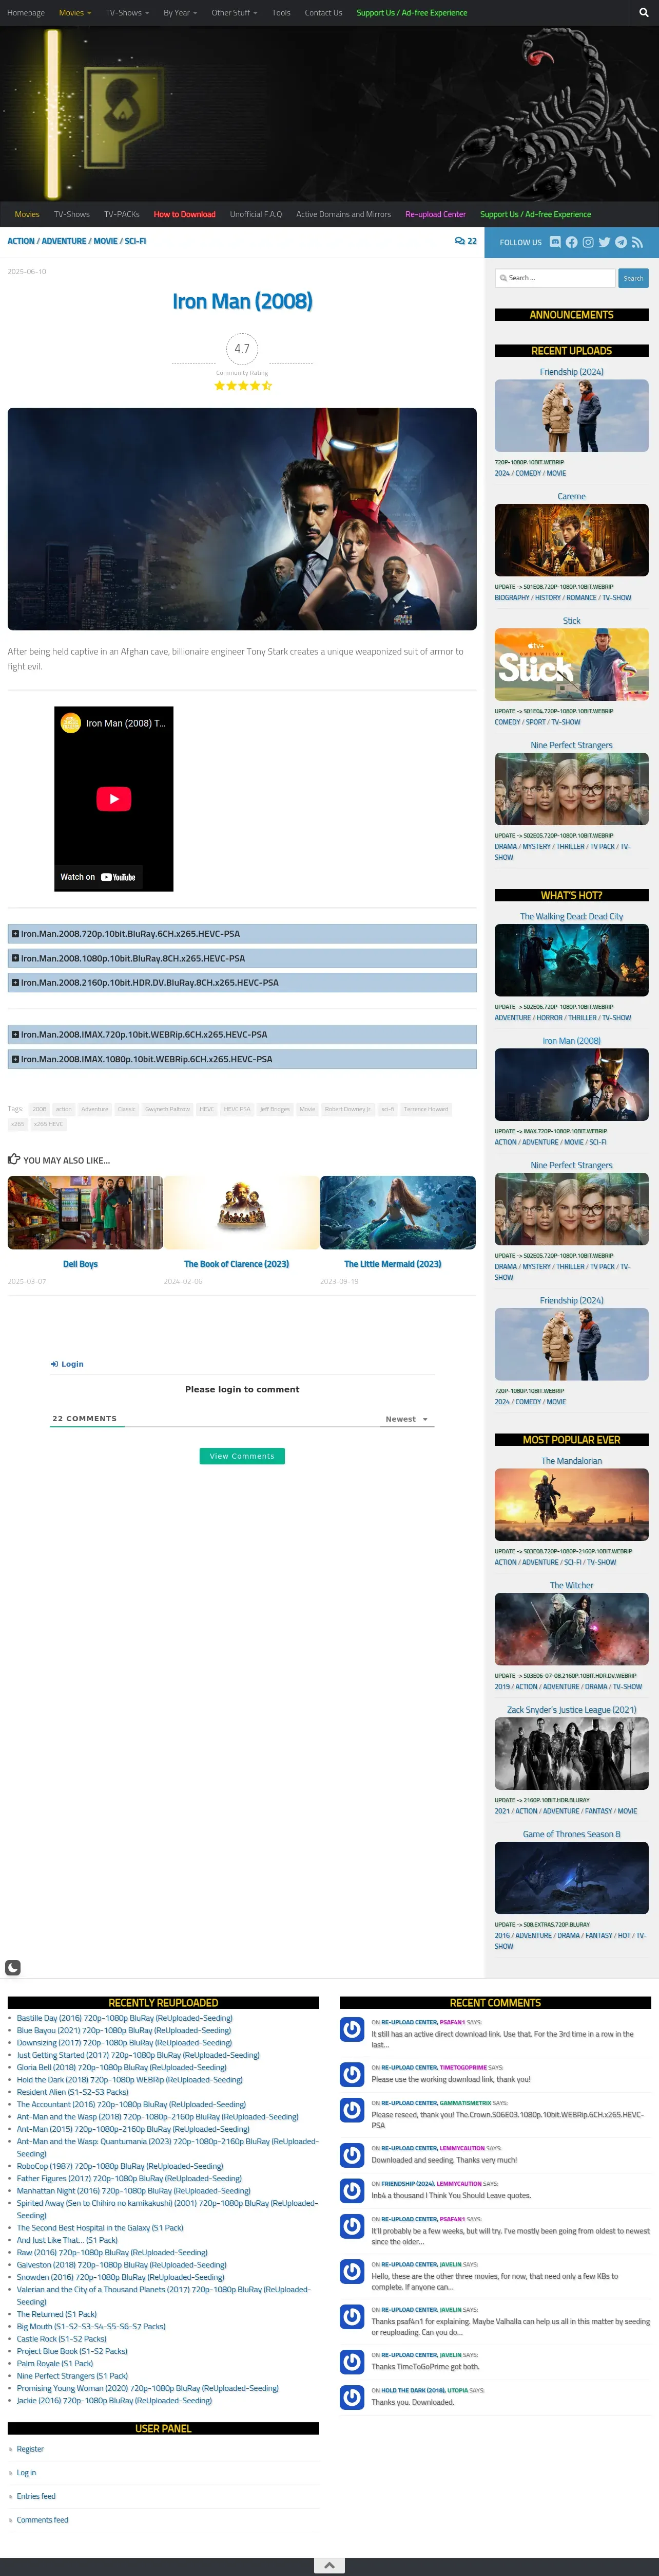Play the Iron Man YouTube trailer
The image size is (659, 2576).
pyautogui.click(x=114, y=799)
